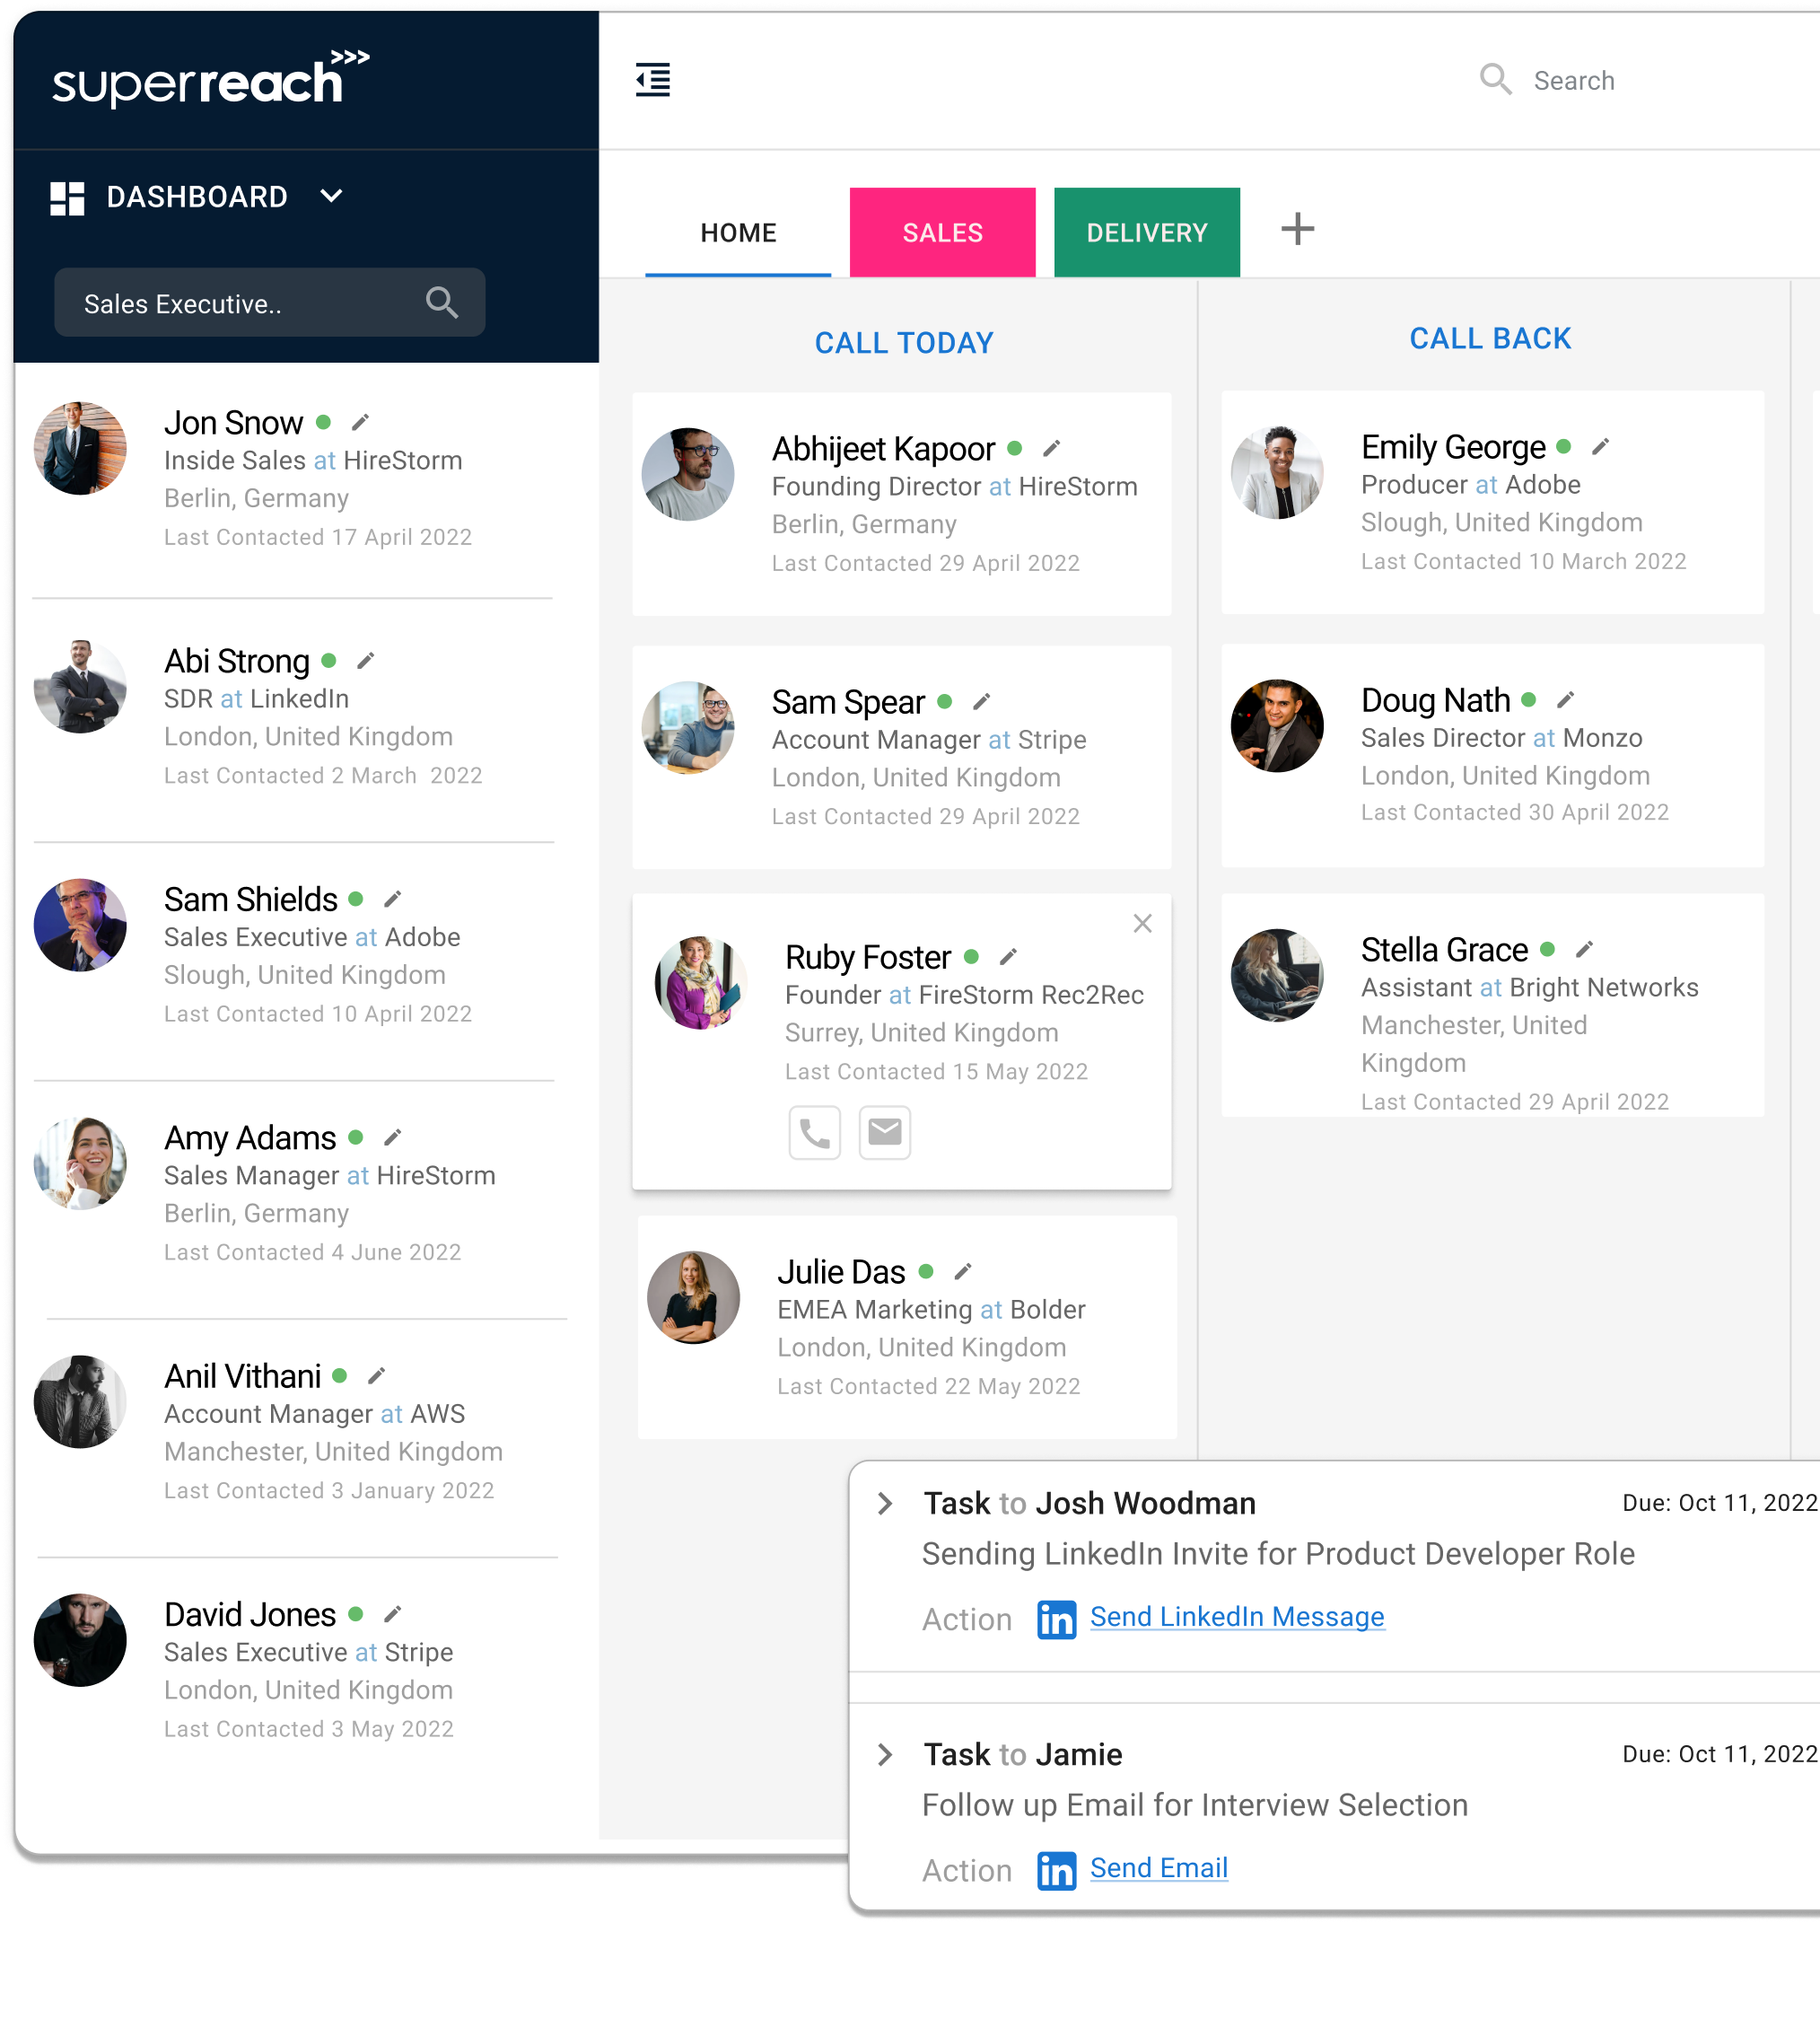Image resolution: width=1820 pixels, height=2028 pixels.
Task: Click the edit pencil next to Emily George
Action: coord(1600,446)
